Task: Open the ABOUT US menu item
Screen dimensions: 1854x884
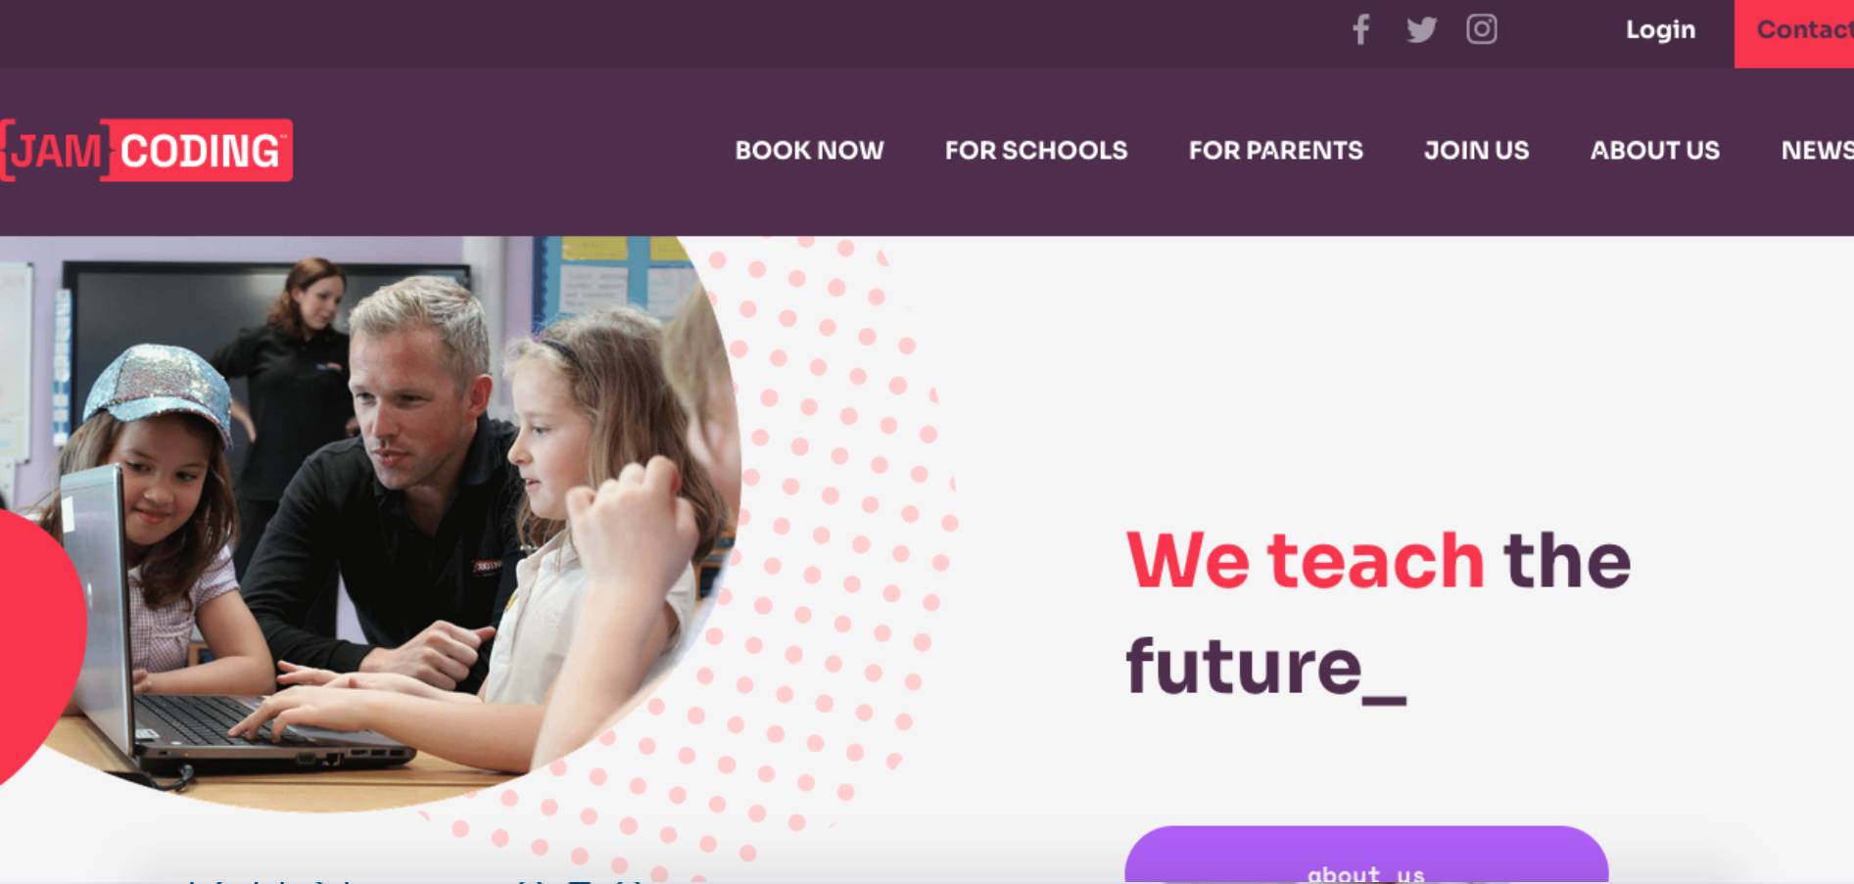Action: pyautogui.click(x=1654, y=150)
